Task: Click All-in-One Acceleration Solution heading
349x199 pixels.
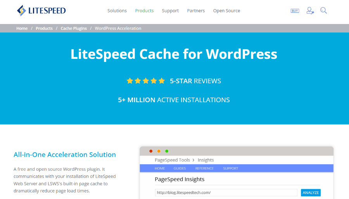Action: pos(64,154)
